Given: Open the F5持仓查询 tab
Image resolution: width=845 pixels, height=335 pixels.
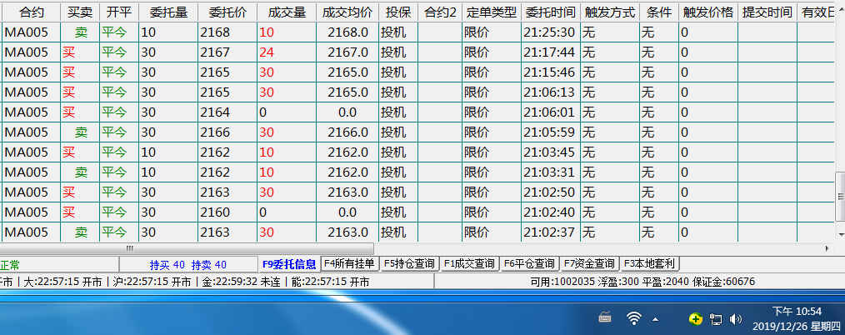Looking at the screenshot, I should point(409,263).
